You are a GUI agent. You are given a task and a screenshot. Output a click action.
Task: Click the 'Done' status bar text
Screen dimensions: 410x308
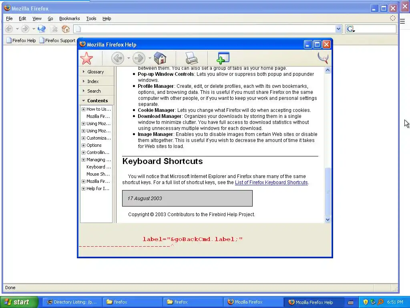coord(10,288)
